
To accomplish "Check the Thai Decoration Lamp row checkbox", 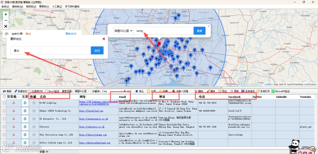I will point(4,135).
